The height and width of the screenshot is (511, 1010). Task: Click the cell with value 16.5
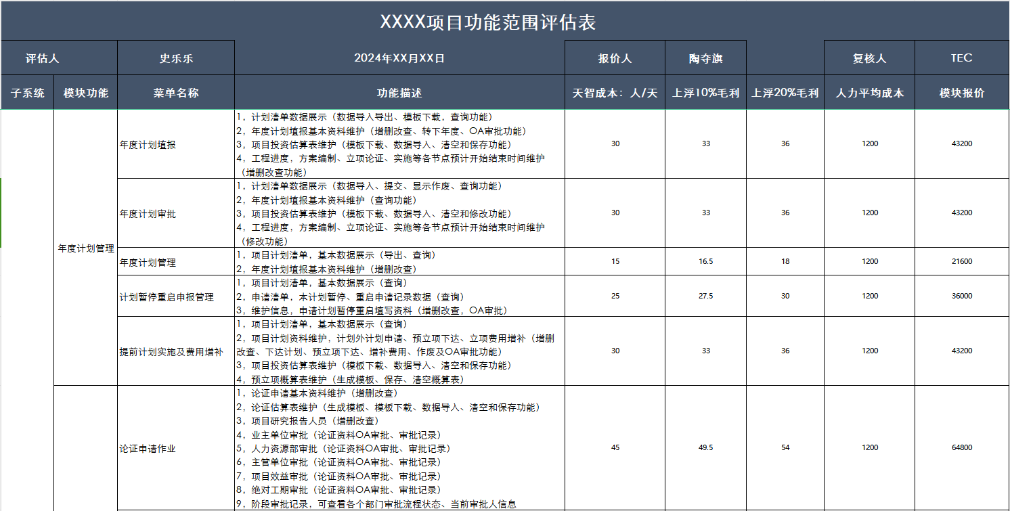tap(705, 261)
